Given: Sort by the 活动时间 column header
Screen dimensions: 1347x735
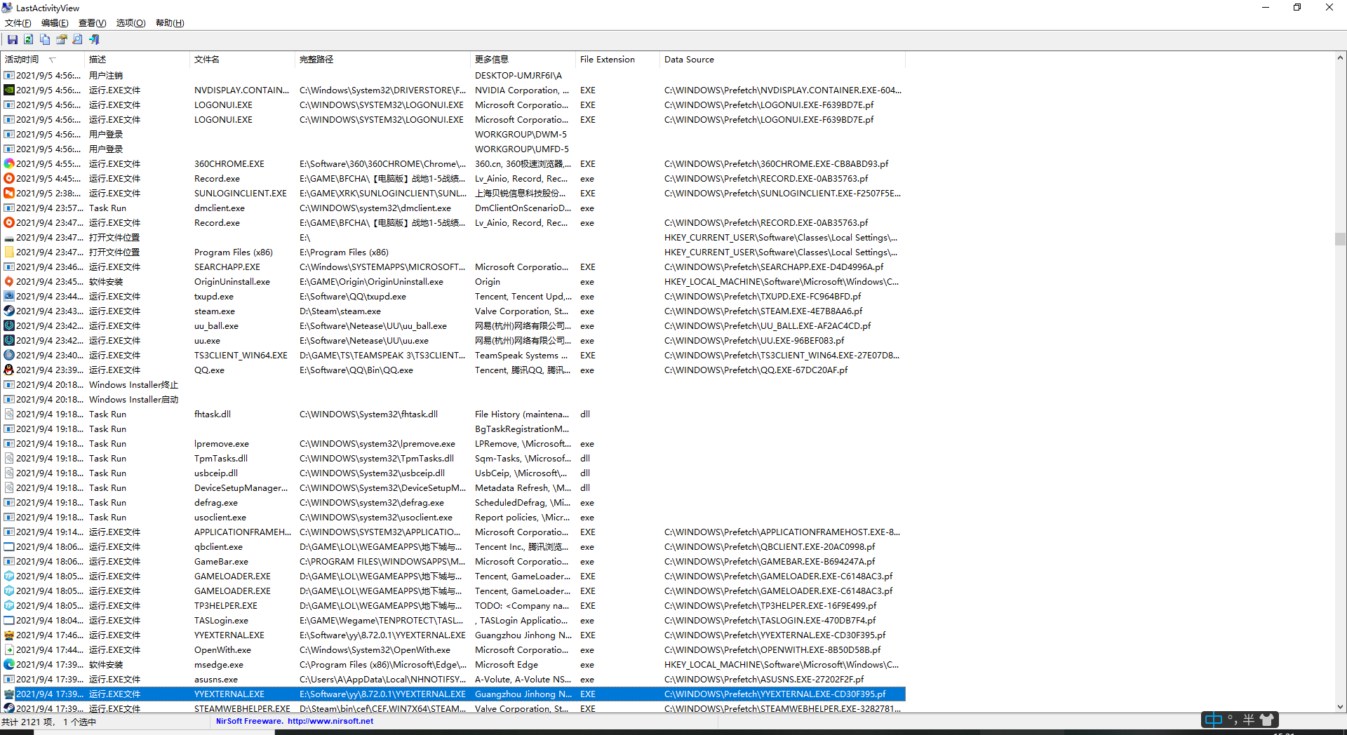Looking at the screenshot, I should click(x=43, y=60).
